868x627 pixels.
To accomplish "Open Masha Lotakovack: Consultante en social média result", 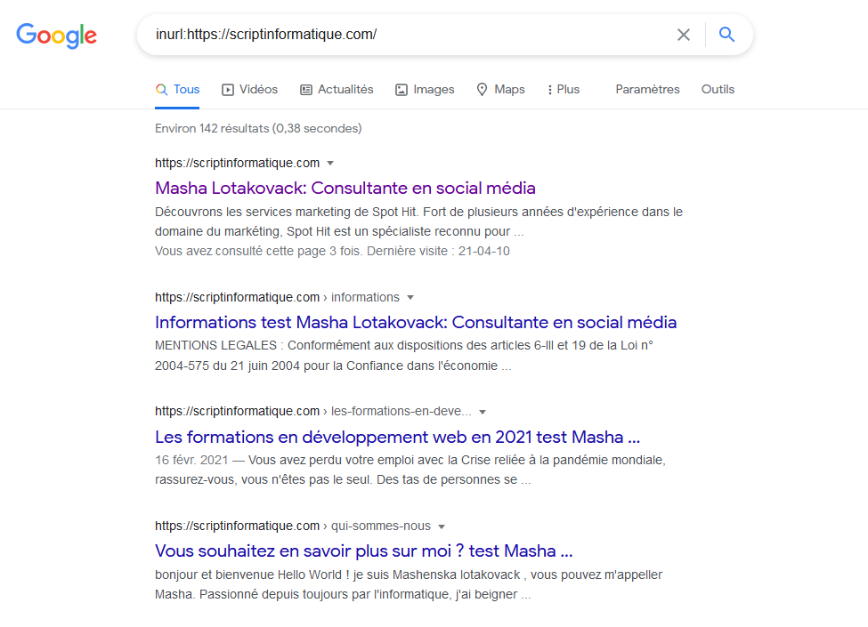I will pos(345,188).
